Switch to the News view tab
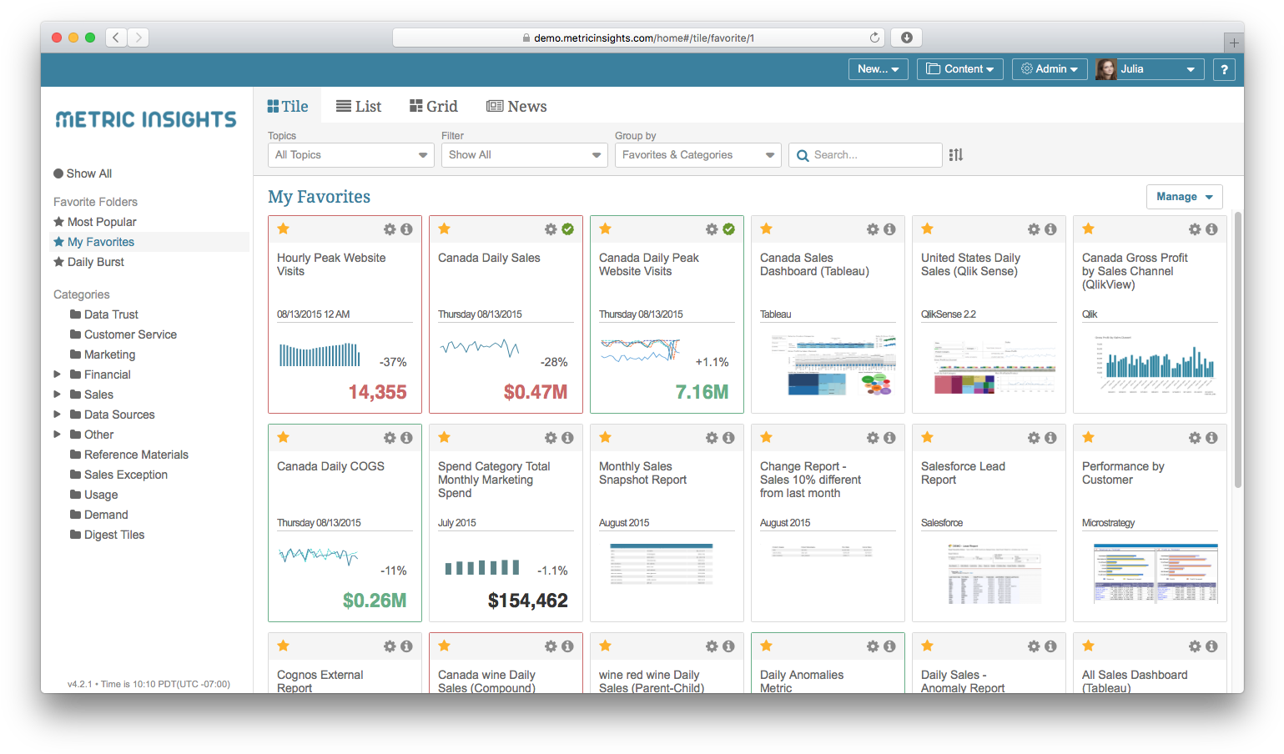Image resolution: width=1284 pixels, height=754 pixels. tap(516, 107)
